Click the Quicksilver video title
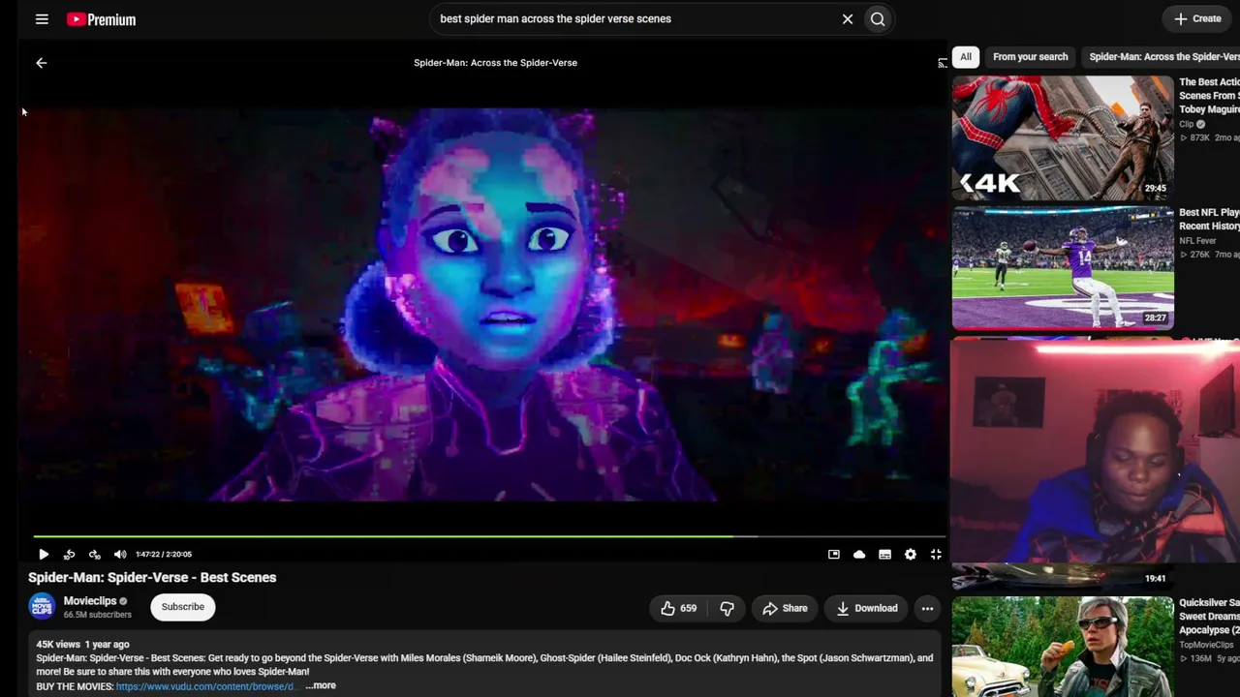Screen dimensions: 1240x697 point(1209,616)
